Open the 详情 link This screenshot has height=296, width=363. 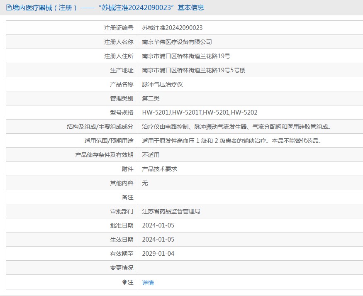pyautogui.click(x=148, y=283)
